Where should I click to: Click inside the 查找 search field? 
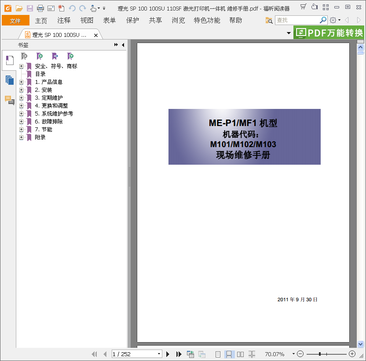(x=297, y=20)
